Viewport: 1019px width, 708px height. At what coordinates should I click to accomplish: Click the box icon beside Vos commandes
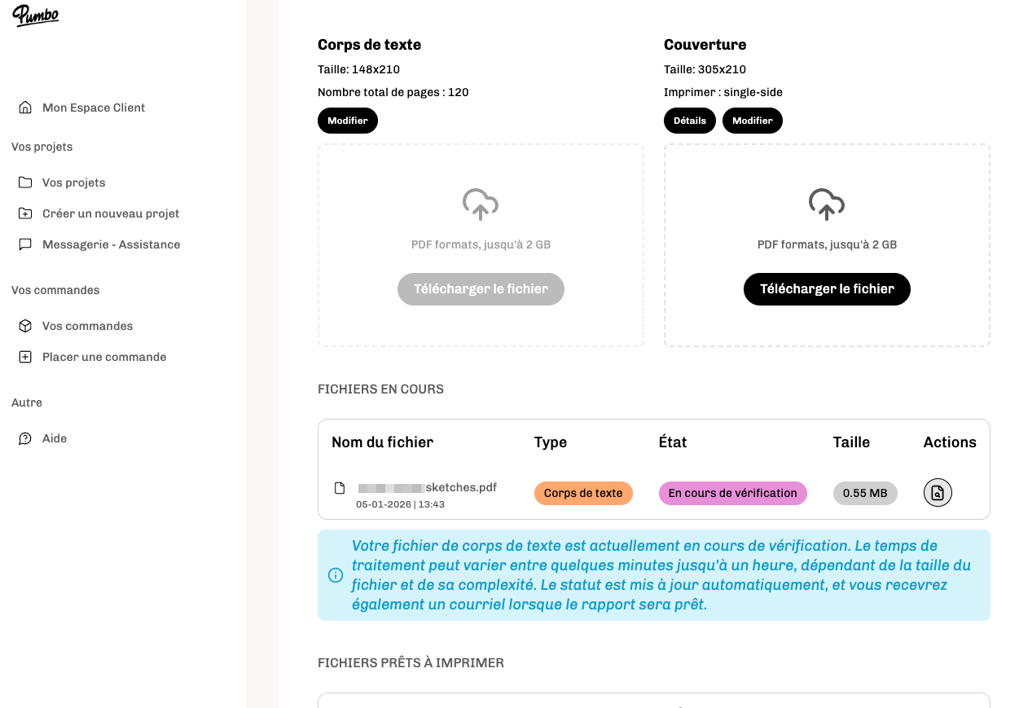(x=25, y=326)
